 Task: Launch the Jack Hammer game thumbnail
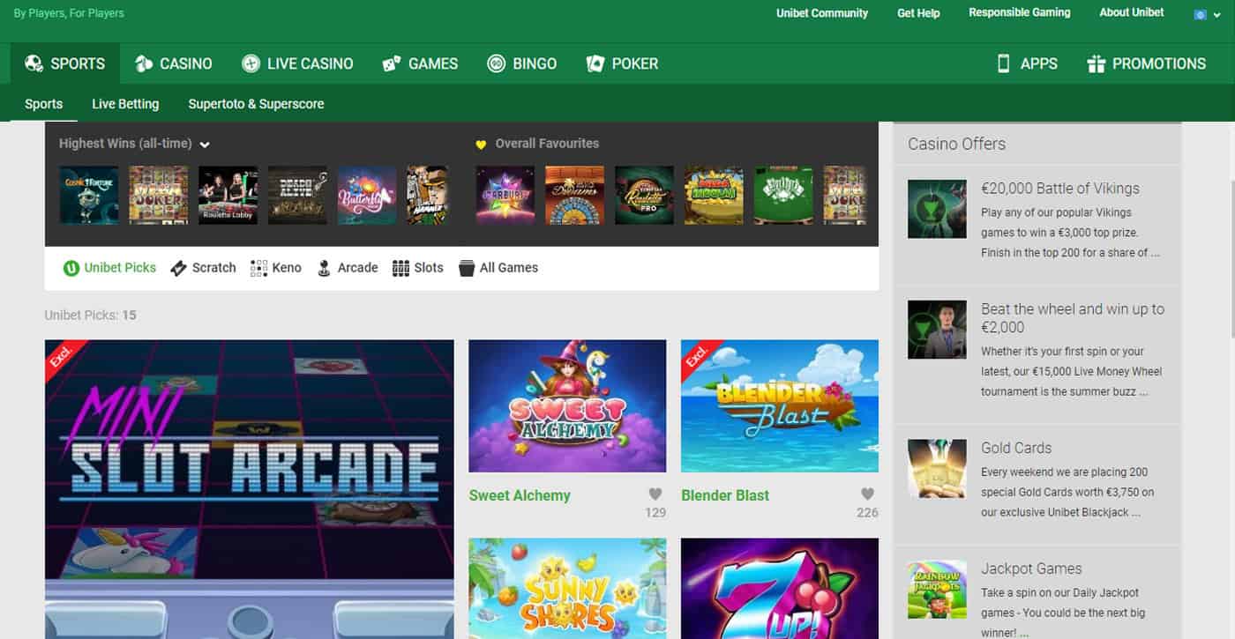pos(427,195)
